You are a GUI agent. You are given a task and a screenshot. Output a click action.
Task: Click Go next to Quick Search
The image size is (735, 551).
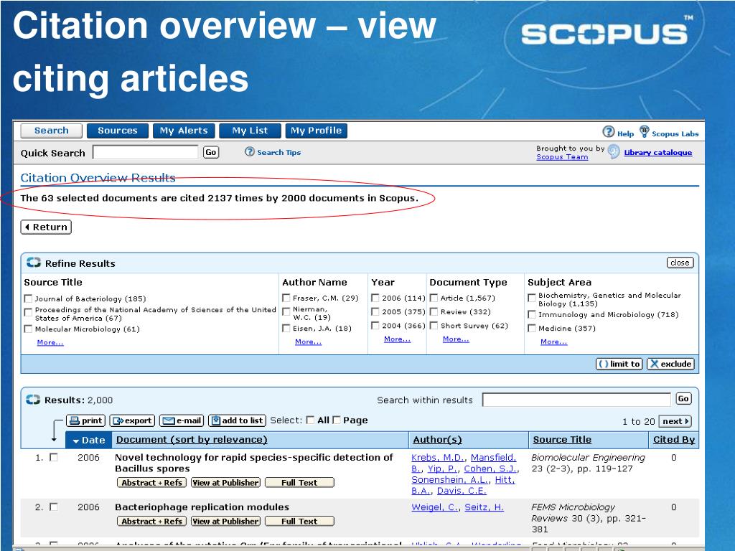[x=211, y=152]
